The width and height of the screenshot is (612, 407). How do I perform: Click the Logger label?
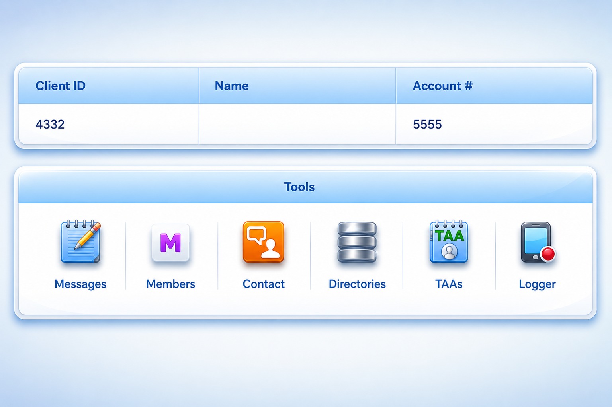pyautogui.click(x=537, y=284)
